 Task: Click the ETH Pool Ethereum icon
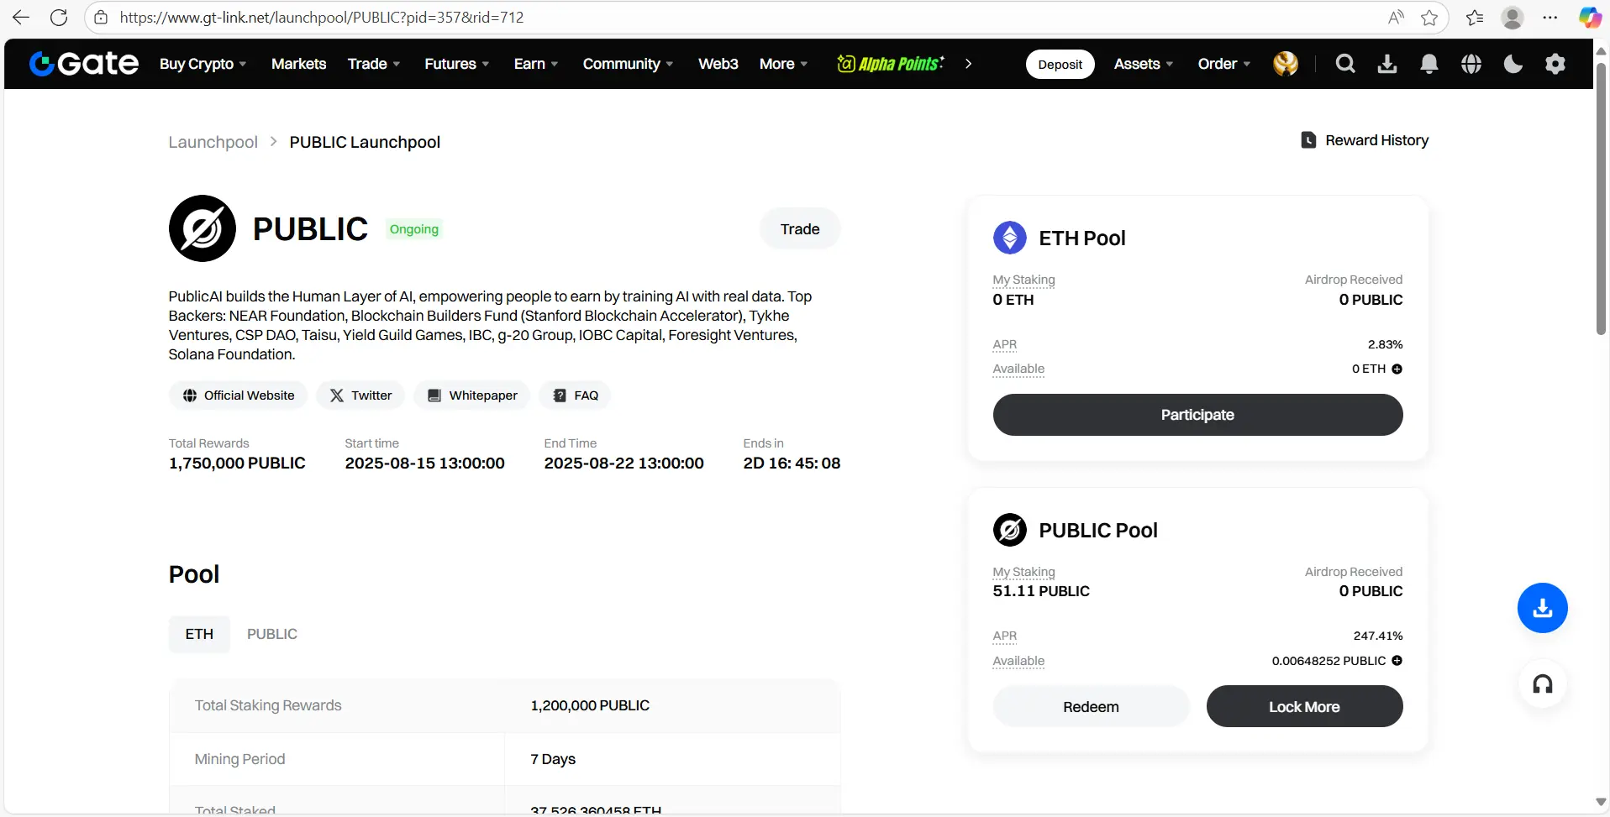pyautogui.click(x=1010, y=238)
